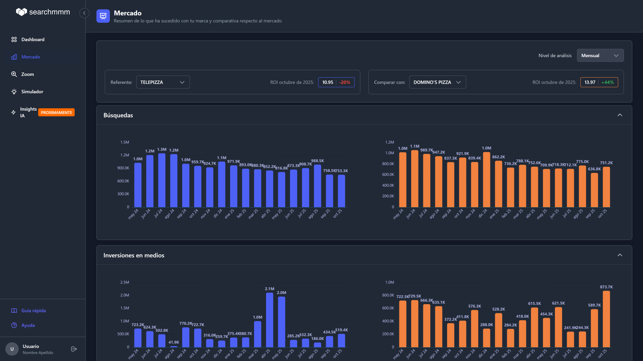
Task: Click the Ayuda question mark icon
Action: pyautogui.click(x=14, y=325)
